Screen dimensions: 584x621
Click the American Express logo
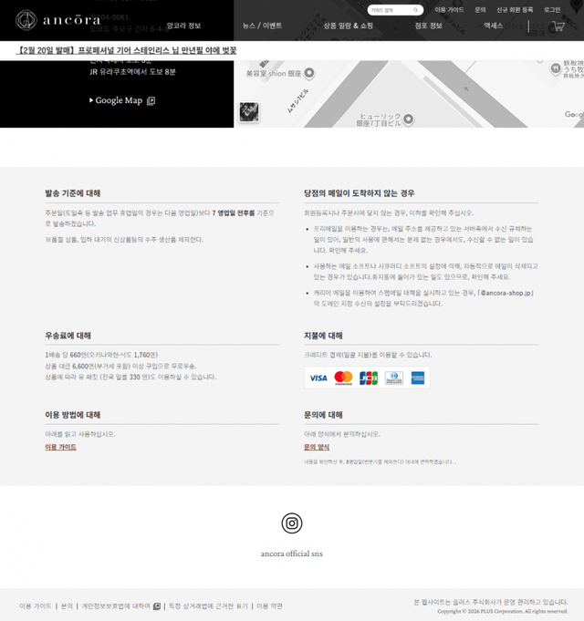pos(418,378)
